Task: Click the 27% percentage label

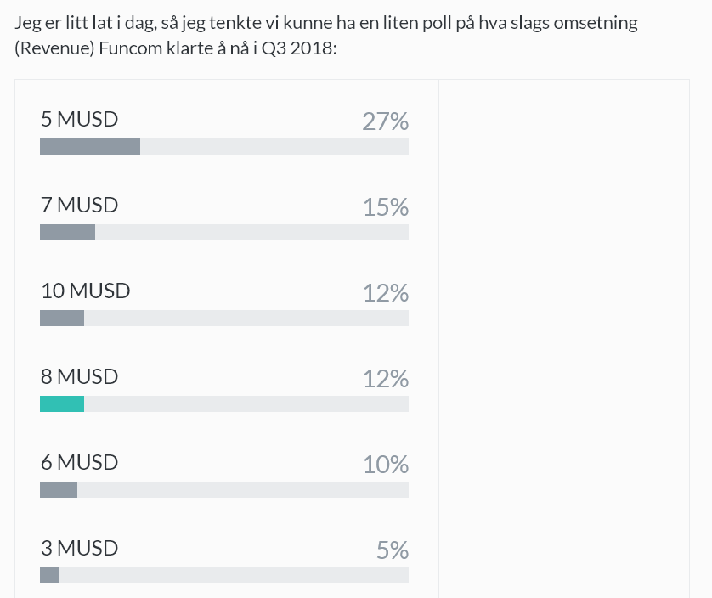Action: (386, 121)
